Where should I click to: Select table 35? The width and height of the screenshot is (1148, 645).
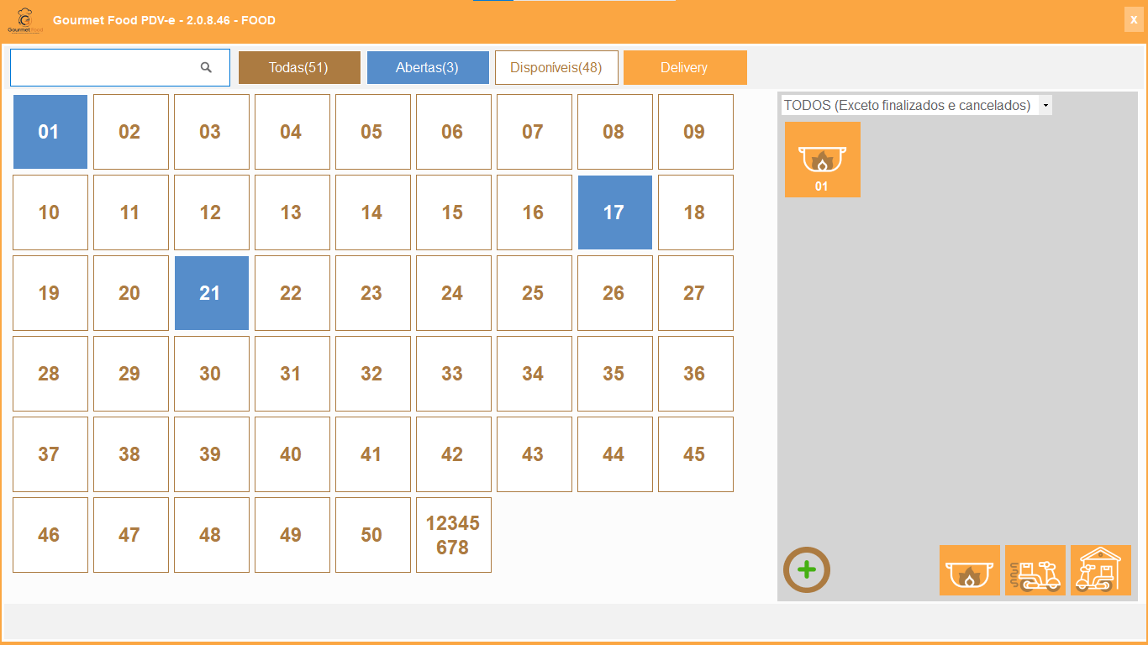[x=615, y=374]
